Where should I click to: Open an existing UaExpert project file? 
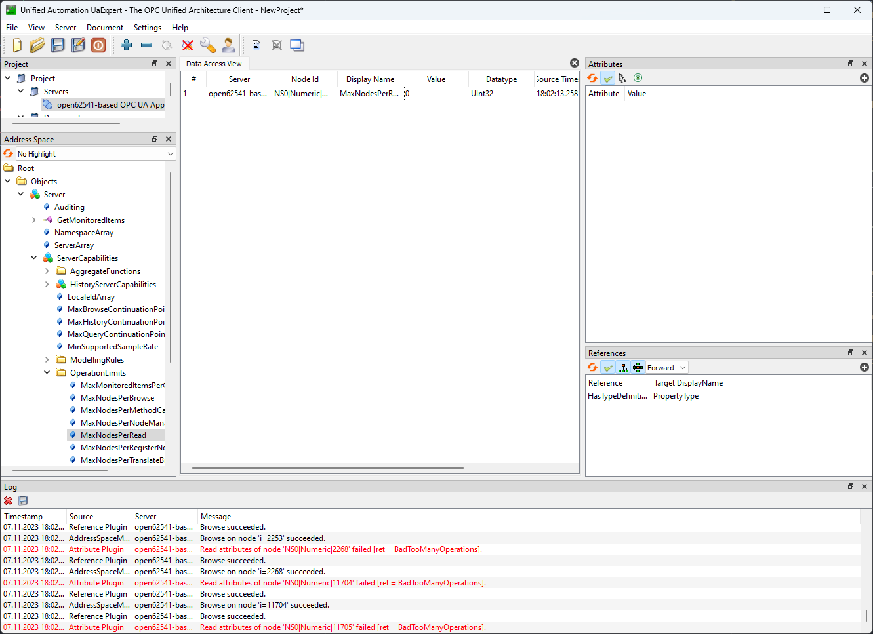pos(37,45)
